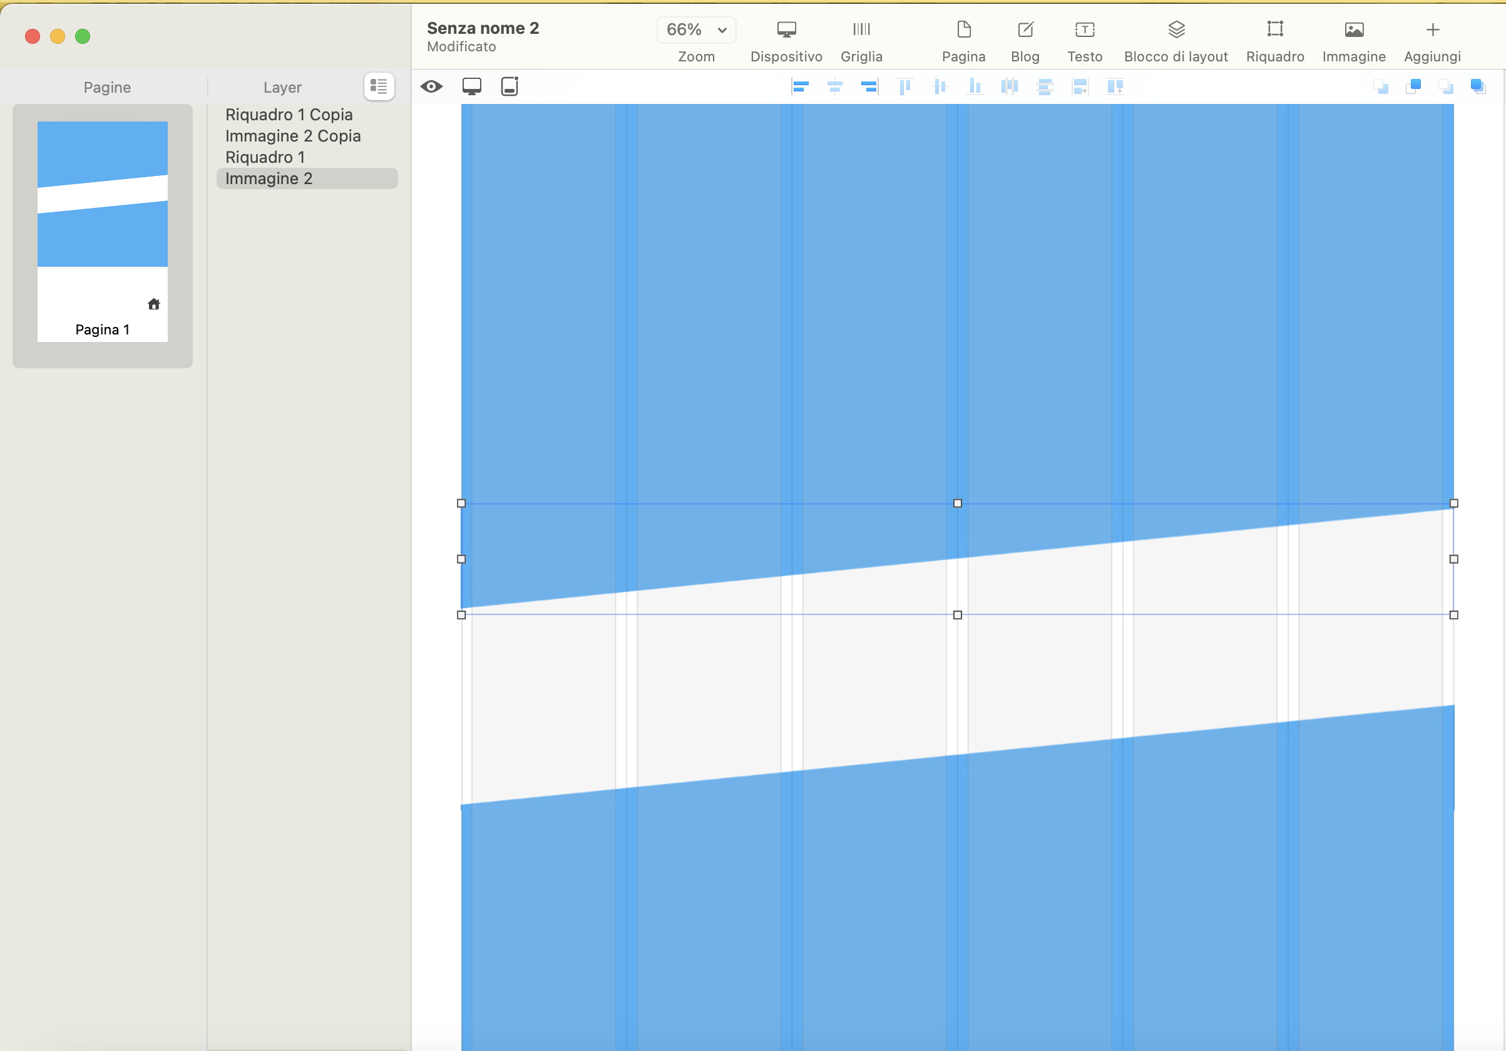Image resolution: width=1506 pixels, height=1051 pixels.
Task: Click the yellow minimize window button
Action: pyautogui.click(x=58, y=36)
